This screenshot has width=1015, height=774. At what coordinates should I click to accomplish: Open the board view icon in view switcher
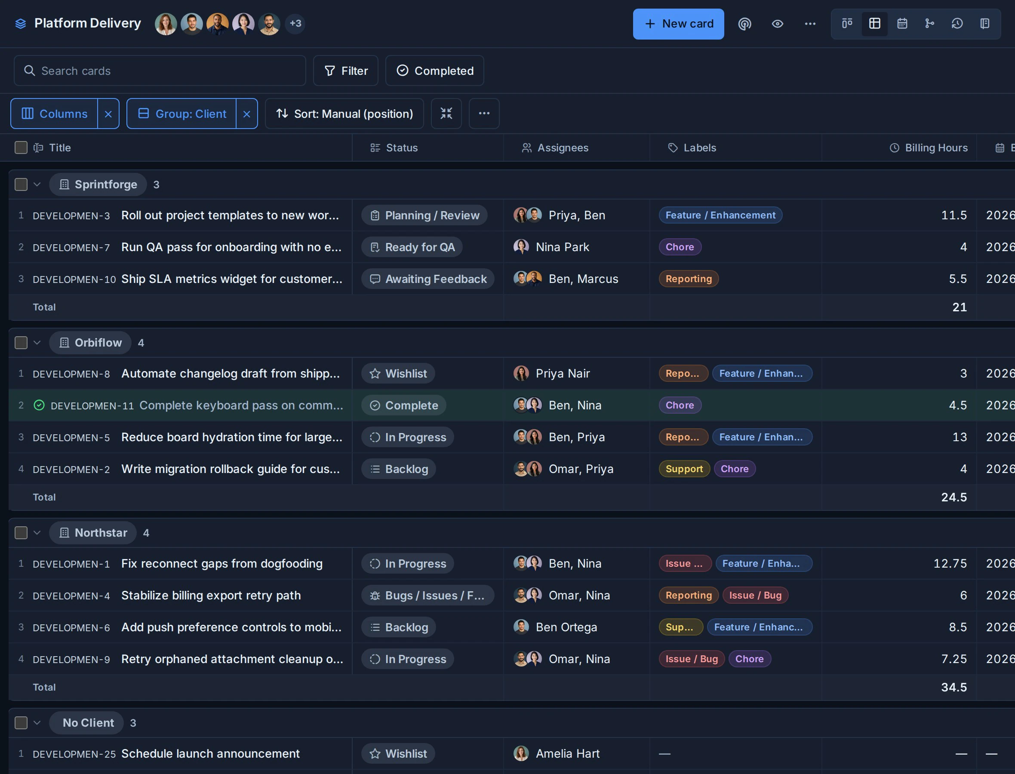tap(847, 24)
